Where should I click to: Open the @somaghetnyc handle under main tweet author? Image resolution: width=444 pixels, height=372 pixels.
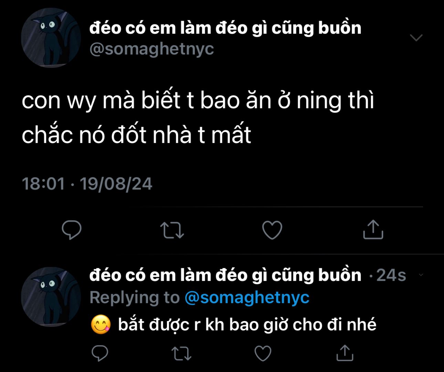point(151,49)
